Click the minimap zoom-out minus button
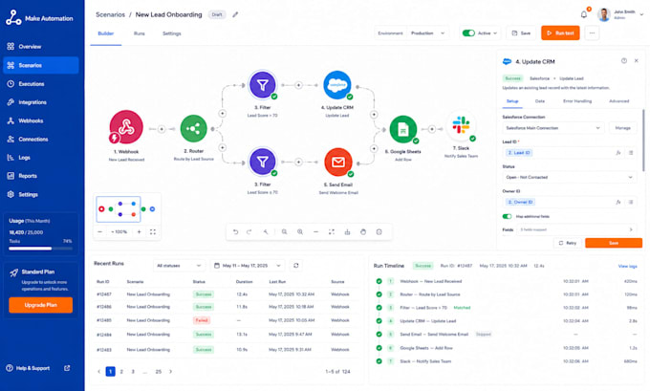 (x=99, y=231)
